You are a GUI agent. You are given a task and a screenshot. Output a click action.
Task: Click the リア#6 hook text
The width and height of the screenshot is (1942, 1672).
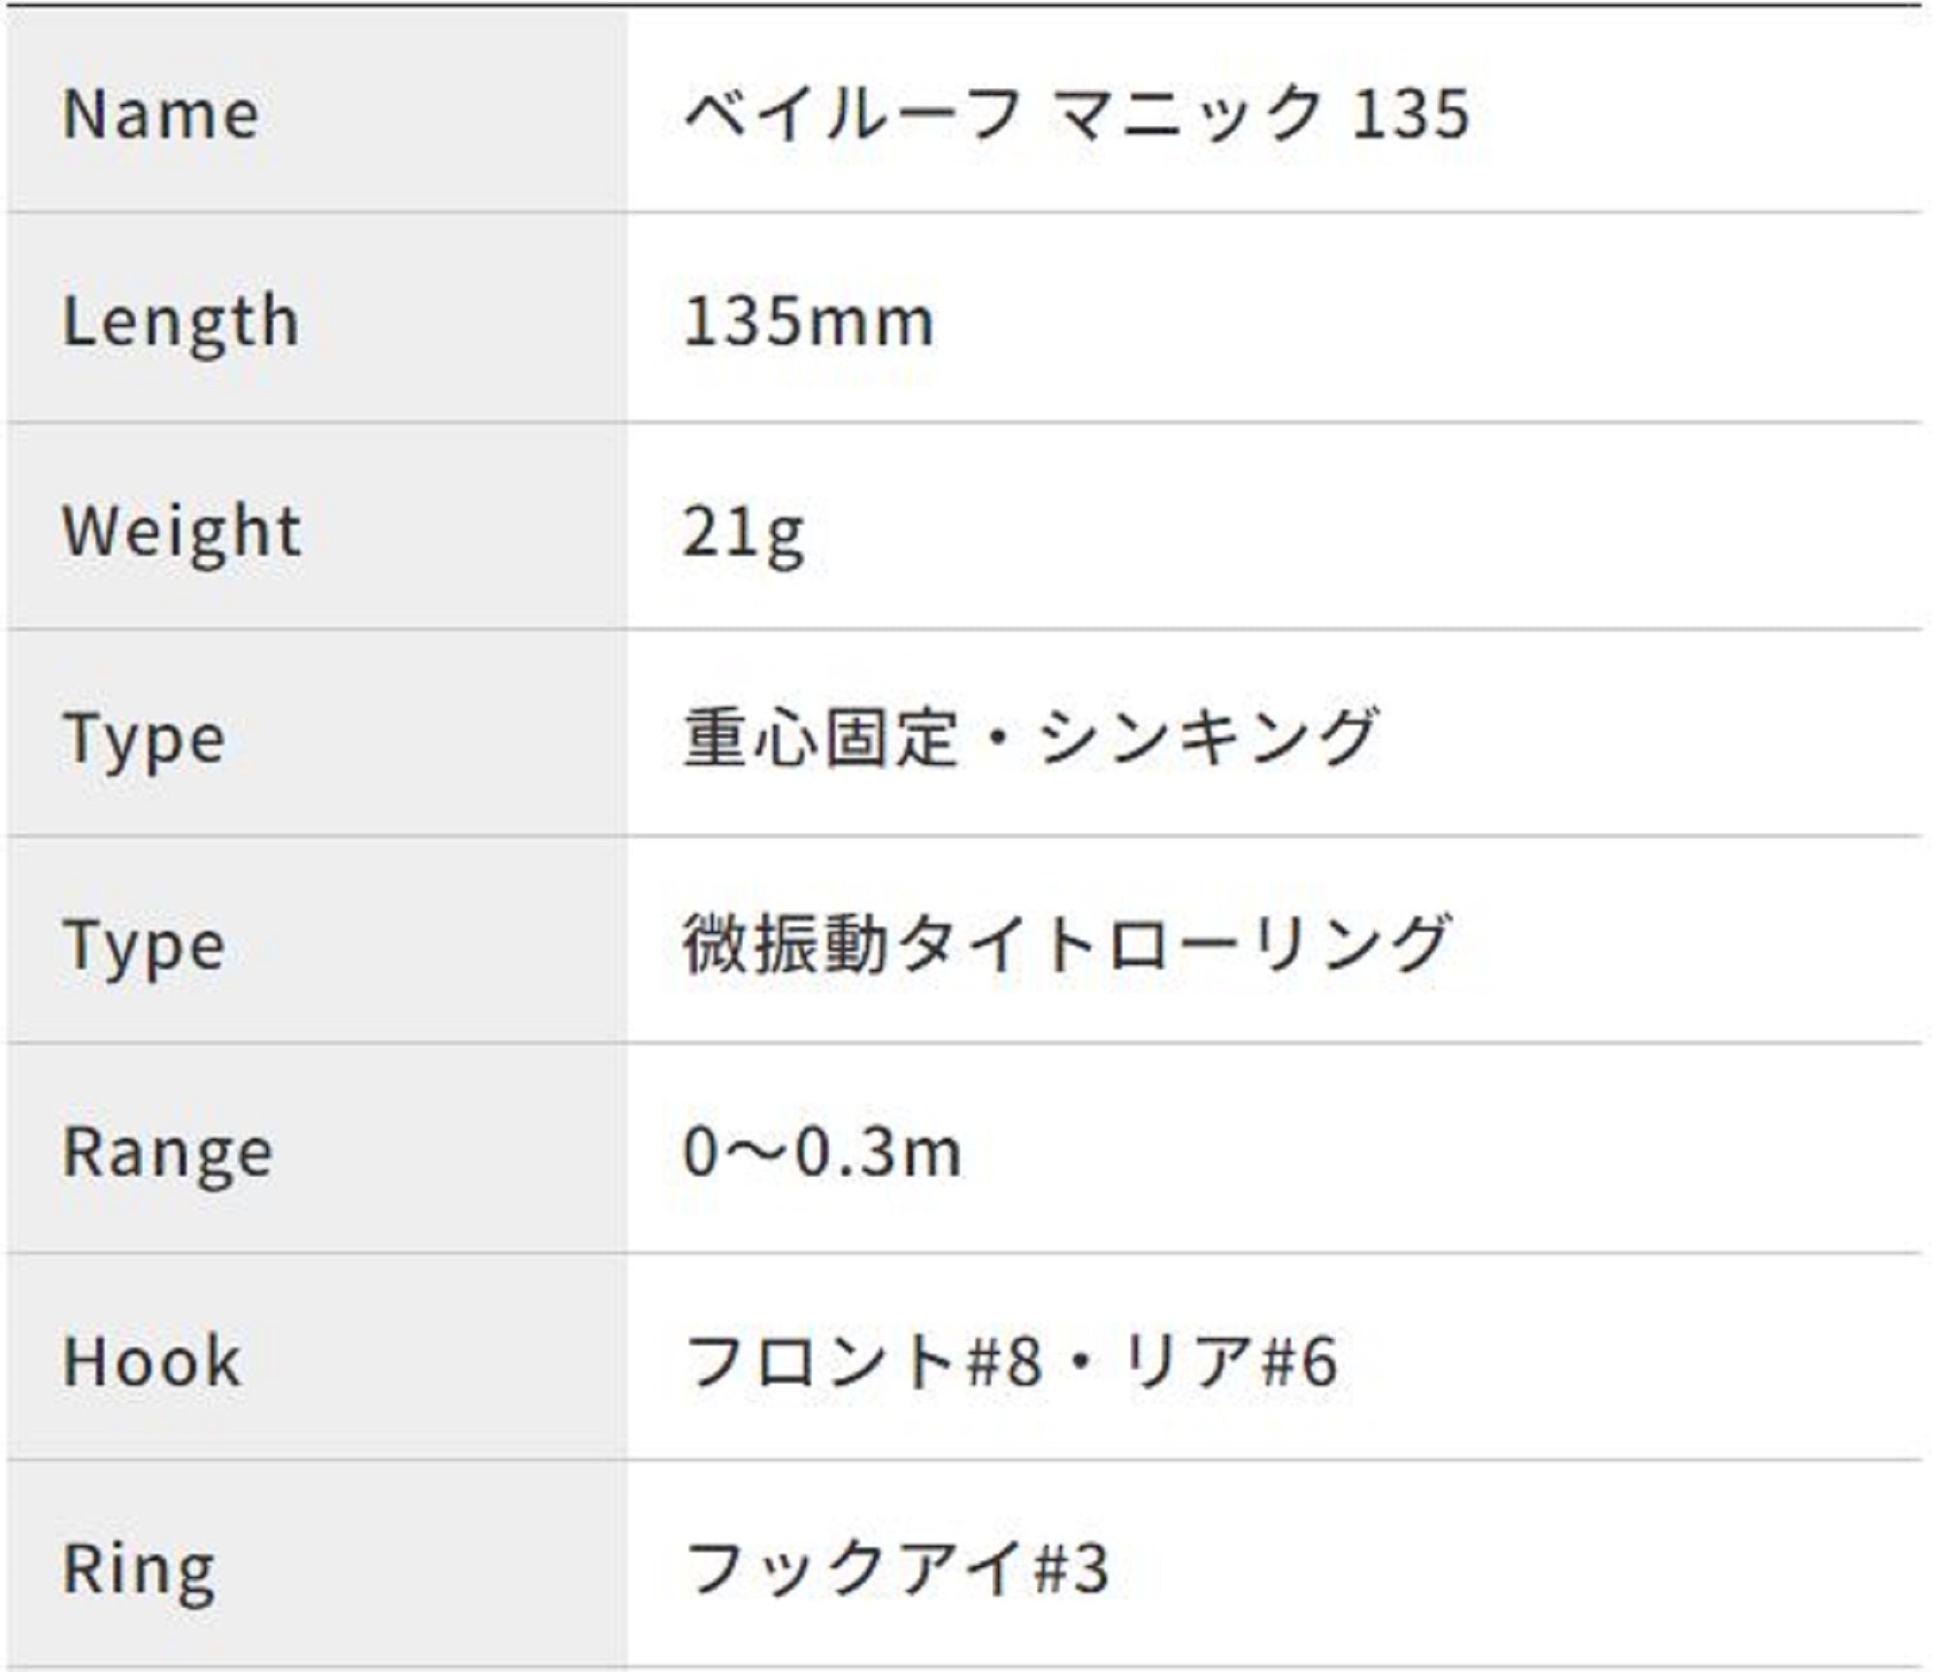coord(1228,1361)
